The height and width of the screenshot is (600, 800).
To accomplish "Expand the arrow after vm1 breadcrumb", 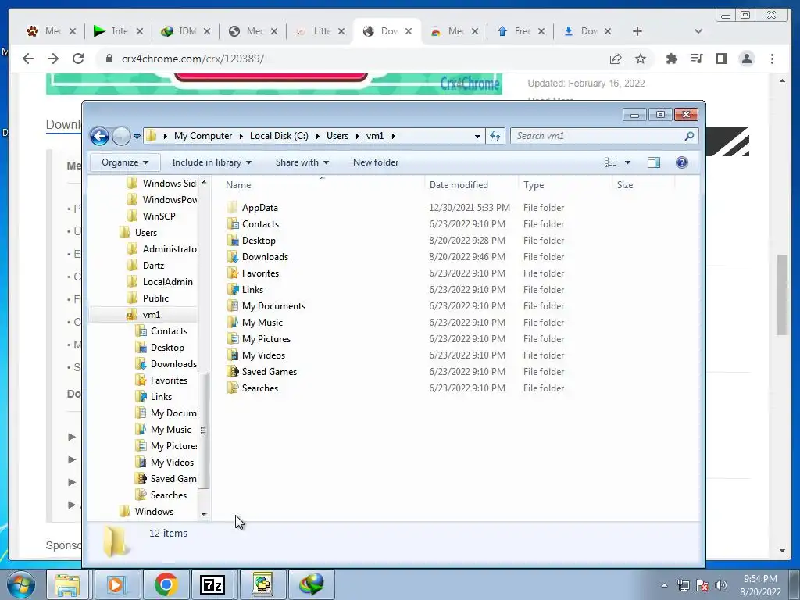I will [x=394, y=136].
